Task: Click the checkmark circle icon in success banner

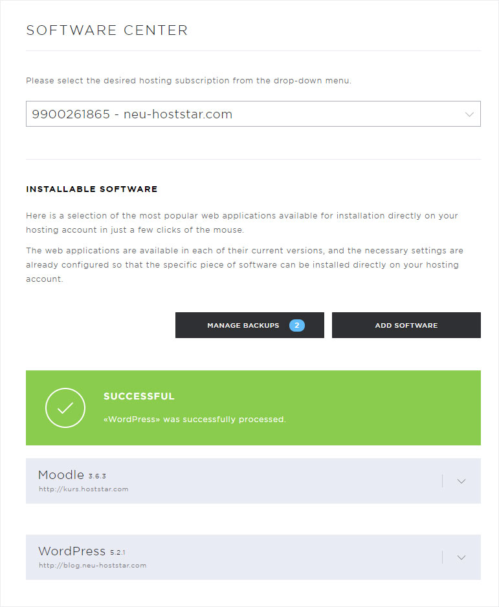Action: 65,408
